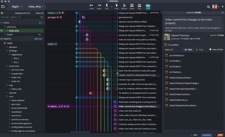The height and width of the screenshot is (137, 225).
Task: Open the Glo boards button
Action: [x=148, y=6]
